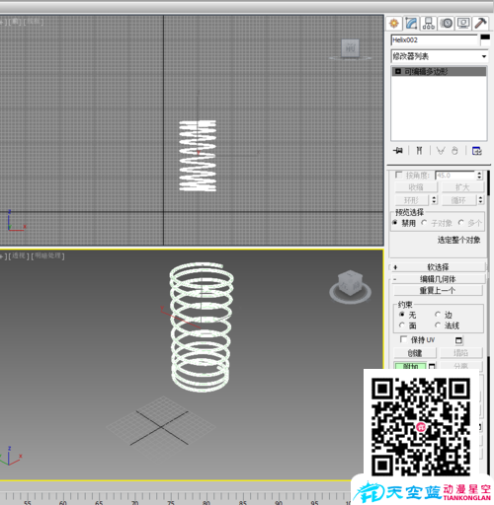
Task: Click the 45.0 angle value field
Action: click(455, 176)
